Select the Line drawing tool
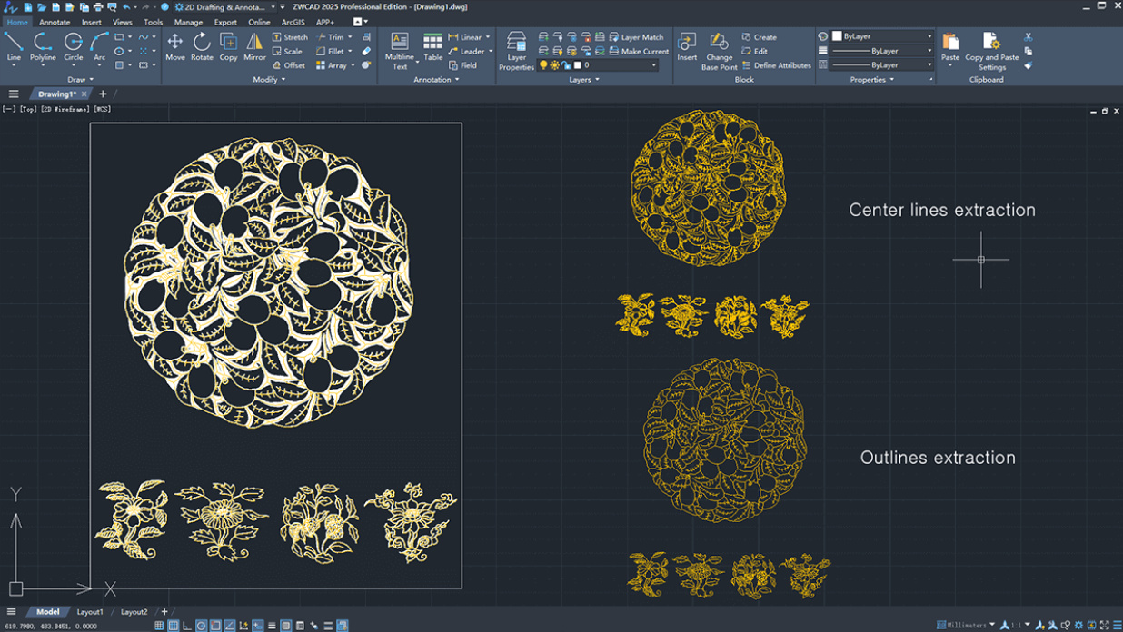This screenshot has height=632, width=1123. 14,46
